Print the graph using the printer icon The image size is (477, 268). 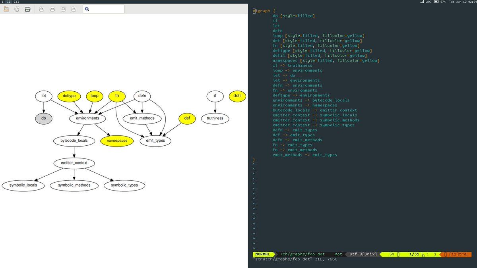coord(27,9)
